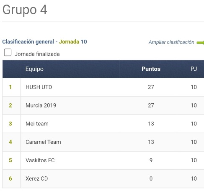Toggle the Jornada finalizada checkbox
The width and height of the screenshot is (204, 191).
pos(8,52)
